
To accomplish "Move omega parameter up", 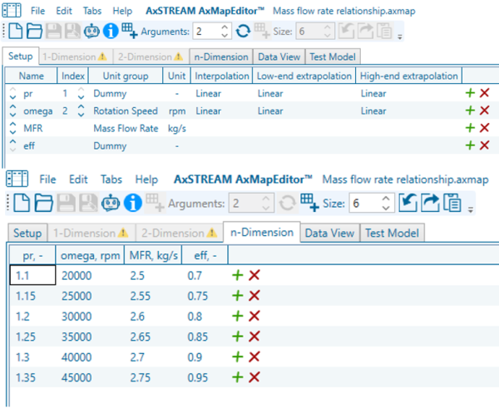I will coord(12,106).
